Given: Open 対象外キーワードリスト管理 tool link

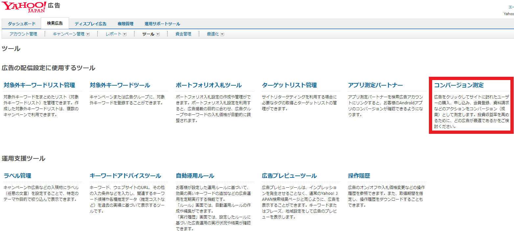Looking at the screenshot, I should click(39, 85).
